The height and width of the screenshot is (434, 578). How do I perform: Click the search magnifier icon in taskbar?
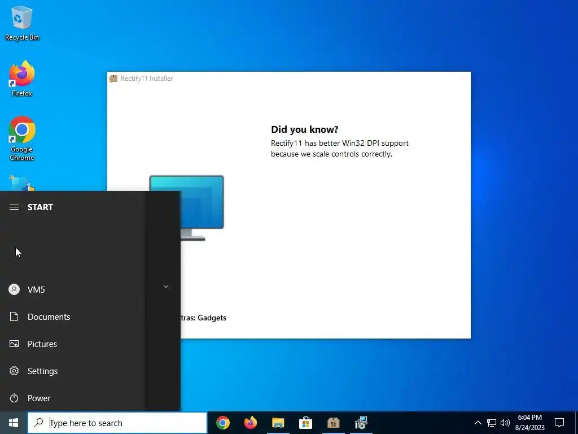tap(38, 423)
